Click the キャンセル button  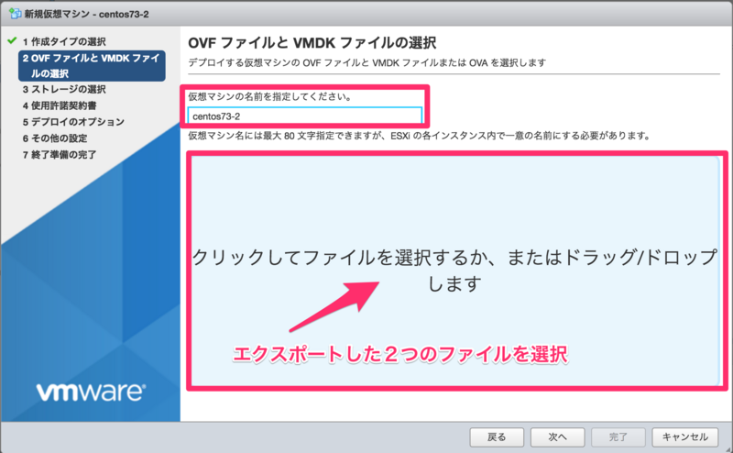(685, 437)
